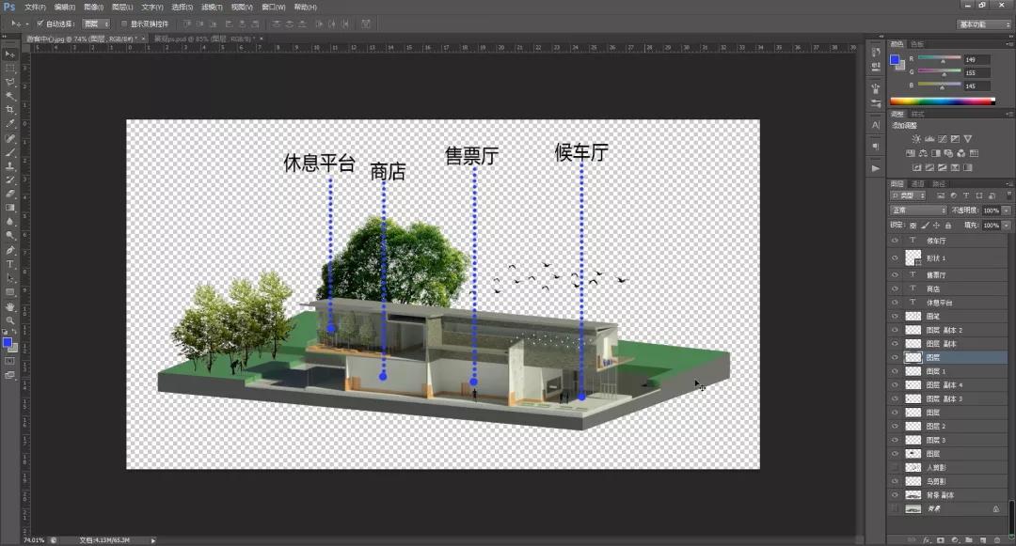
Task: Switch to the 通道 panel tab
Action: tap(919, 183)
